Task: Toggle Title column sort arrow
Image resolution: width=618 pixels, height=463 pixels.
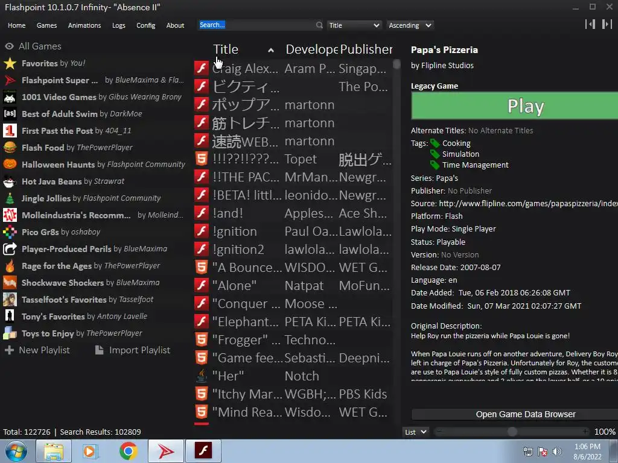Action: coord(271,50)
